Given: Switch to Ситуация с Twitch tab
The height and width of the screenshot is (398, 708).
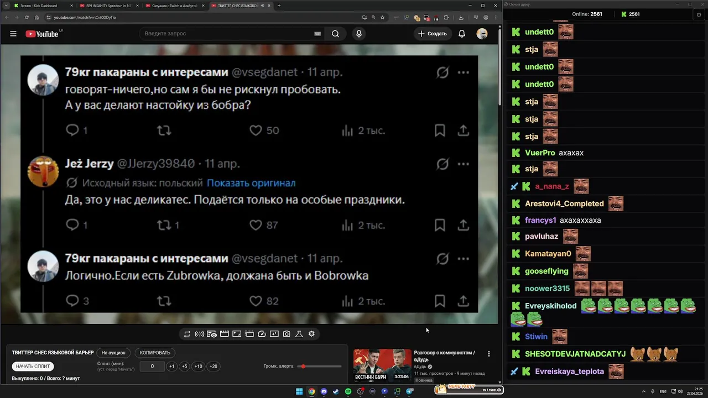Looking at the screenshot, I should [x=174, y=6].
